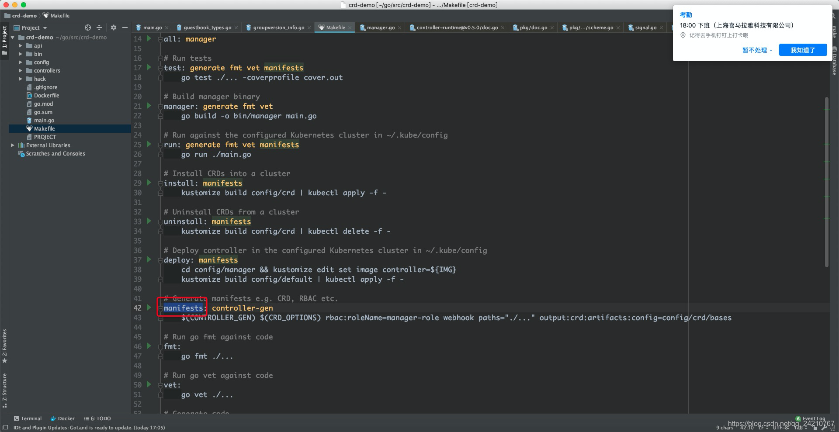The image size is (839, 432).
Task: Switch to the pkg/.../scheme.go tab
Action: 591,28
